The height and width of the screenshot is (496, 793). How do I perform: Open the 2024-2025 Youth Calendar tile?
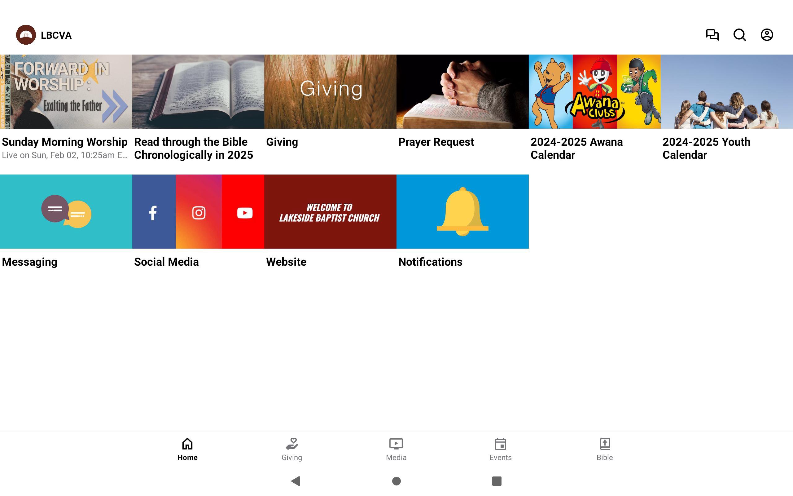click(x=726, y=91)
